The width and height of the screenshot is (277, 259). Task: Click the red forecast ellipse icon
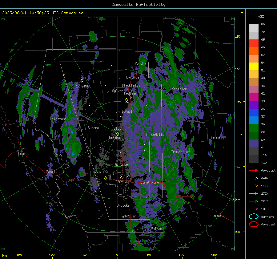254,224
